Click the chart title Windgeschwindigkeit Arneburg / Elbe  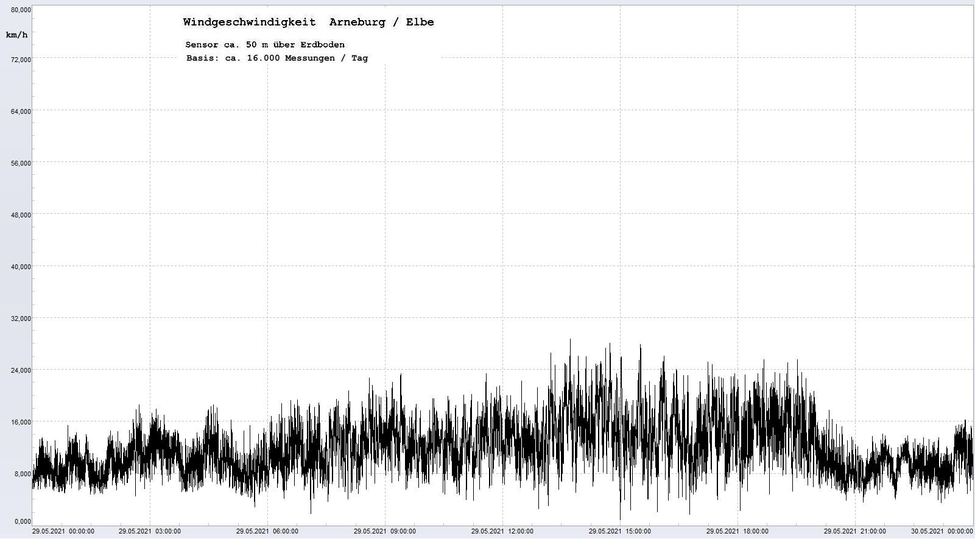(308, 23)
